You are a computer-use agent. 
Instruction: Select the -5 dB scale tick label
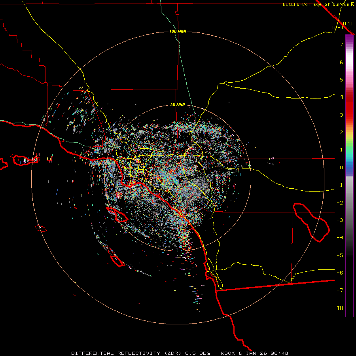(x=340, y=256)
